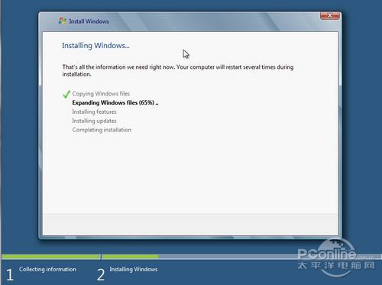This screenshot has height=285, width=382.
Task: Select the 'Installing updates' step
Action: click(94, 121)
